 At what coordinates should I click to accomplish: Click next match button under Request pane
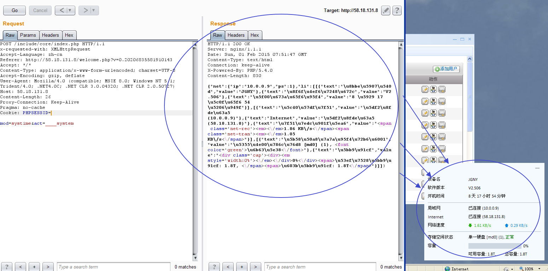48,267
